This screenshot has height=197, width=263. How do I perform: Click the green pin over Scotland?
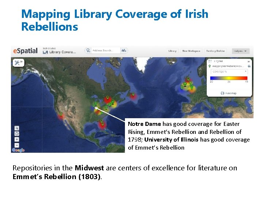click(188, 79)
